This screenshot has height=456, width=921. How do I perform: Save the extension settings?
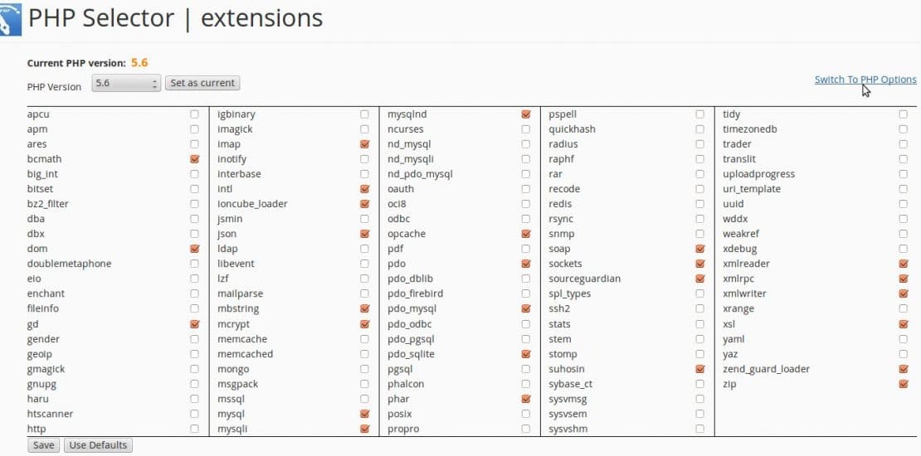coord(43,445)
